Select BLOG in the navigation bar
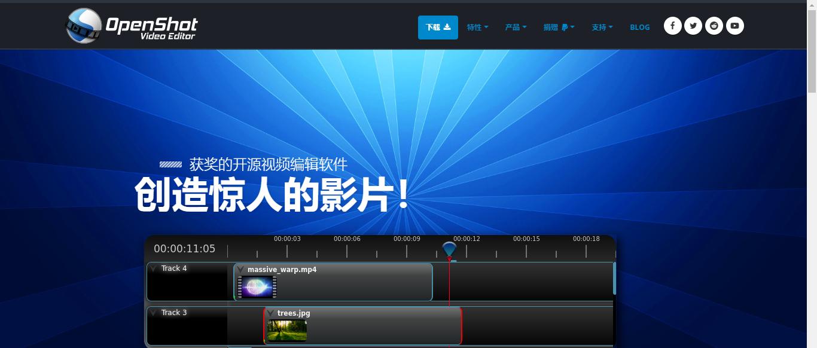The width and height of the screenshot is (817, 348). (639, 27)
